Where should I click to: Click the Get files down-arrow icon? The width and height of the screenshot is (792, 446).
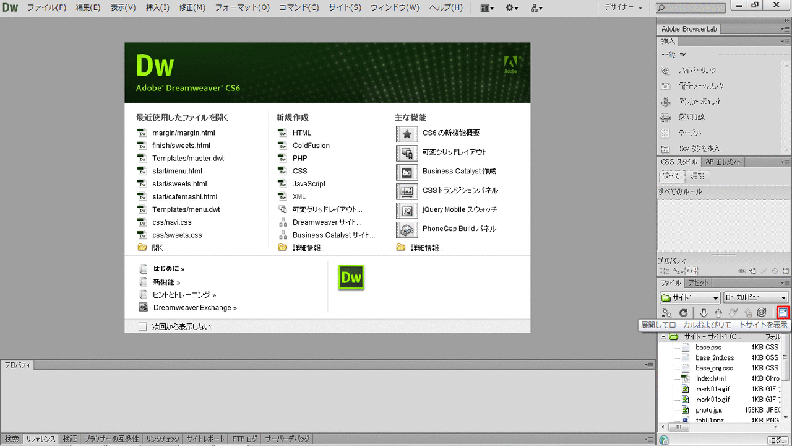(x=704, y=313)
